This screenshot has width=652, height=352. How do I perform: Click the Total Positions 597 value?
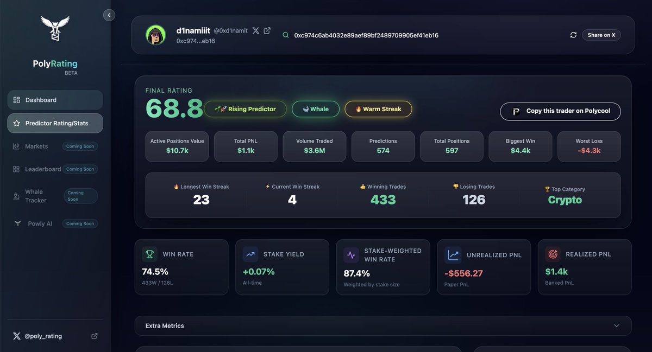(452, 150)
